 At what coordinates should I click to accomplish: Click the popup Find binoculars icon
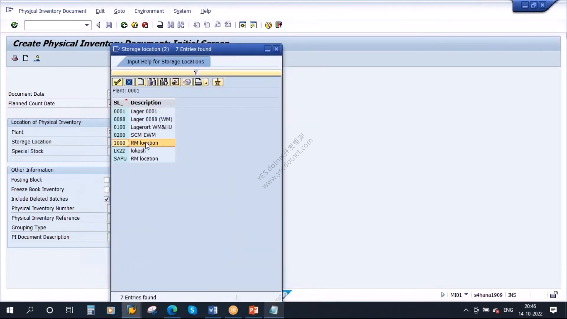coord(152,82)
